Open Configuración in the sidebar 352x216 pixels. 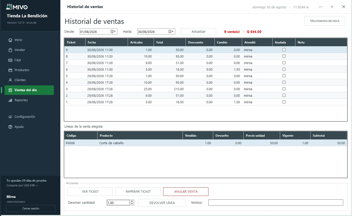(x=29, y=117)
